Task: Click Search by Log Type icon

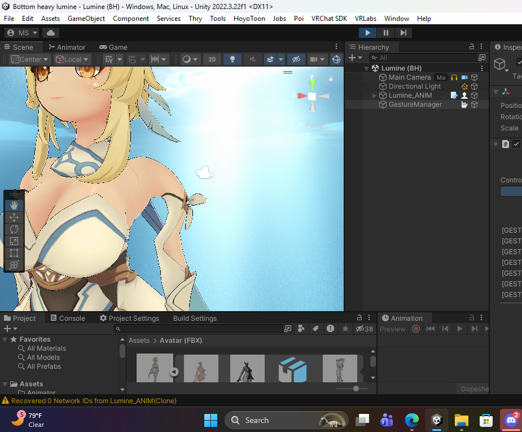Action: tap(330, 329)
